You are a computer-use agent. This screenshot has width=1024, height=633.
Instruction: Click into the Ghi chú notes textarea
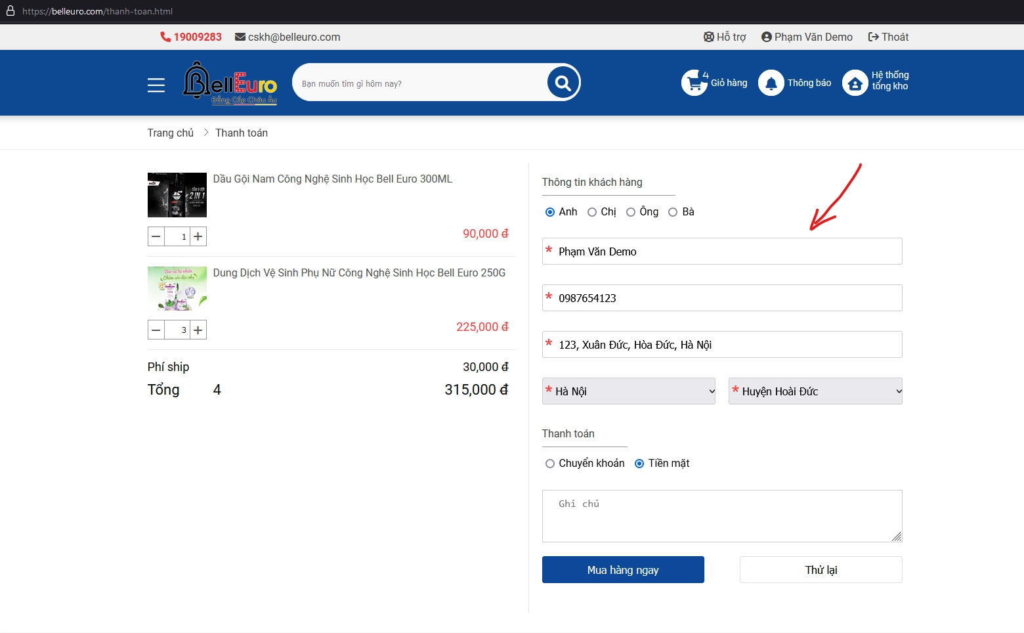pos(721,516)
